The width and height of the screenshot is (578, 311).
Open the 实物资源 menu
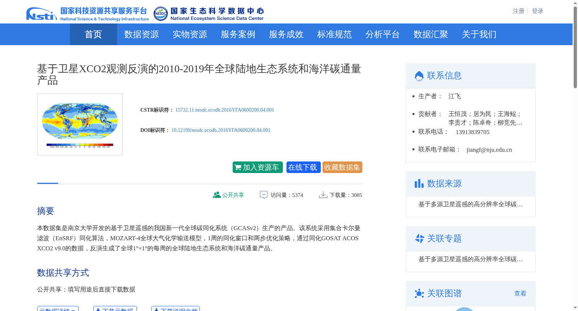click(190, 34)
